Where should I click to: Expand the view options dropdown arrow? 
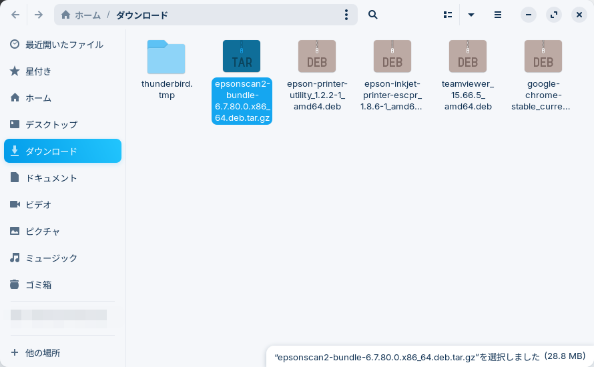(x=471, y=15)
